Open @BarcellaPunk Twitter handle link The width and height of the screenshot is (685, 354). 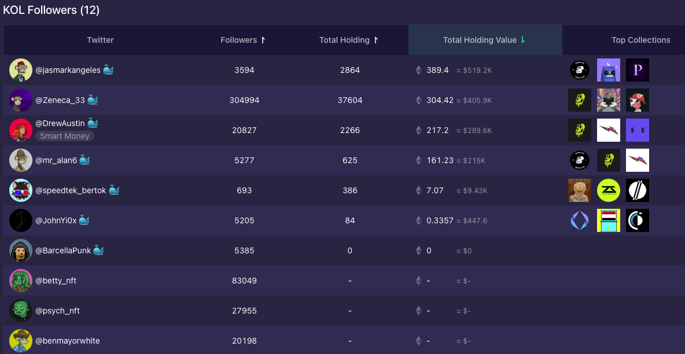click(x=63, y=251)
